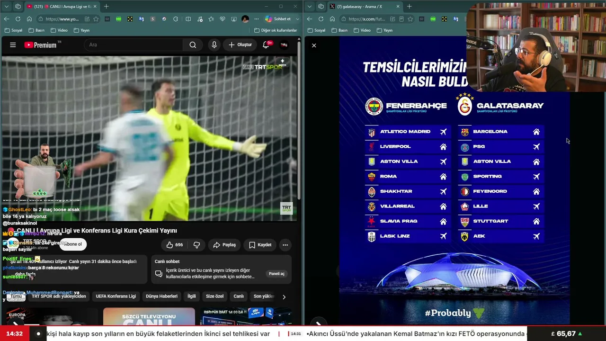Subscribe with the Abone ol button

click(73, 244)
